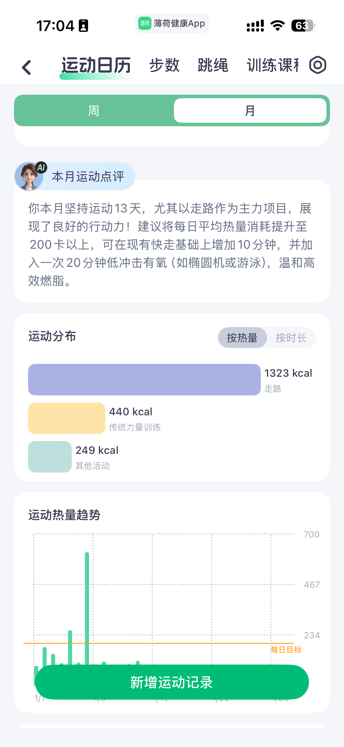Tap the yellow 传统力量训练 bar
The image size is (344, 747).
(x=67, y=418)
